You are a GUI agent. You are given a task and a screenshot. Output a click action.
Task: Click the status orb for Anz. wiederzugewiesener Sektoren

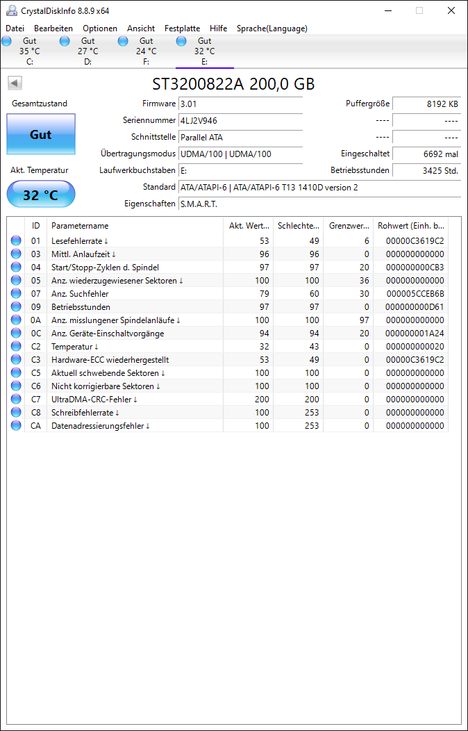pyautogui.click(x=16, y=281)
